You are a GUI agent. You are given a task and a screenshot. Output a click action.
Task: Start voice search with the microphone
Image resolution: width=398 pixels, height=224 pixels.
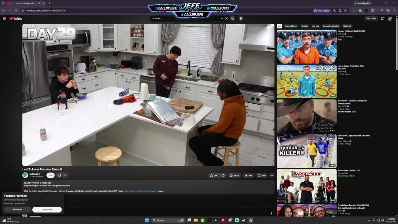tap(241, 19)
